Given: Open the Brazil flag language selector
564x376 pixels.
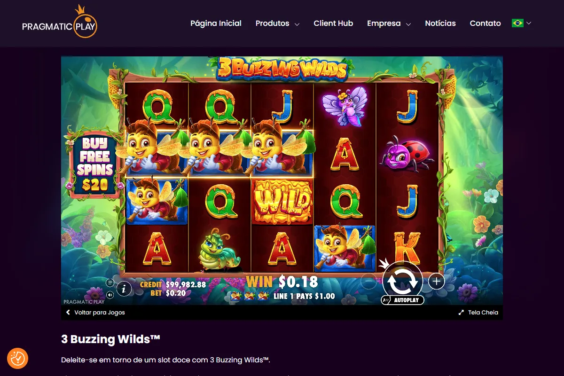Looking at the screenshot, I should [521, 23].
